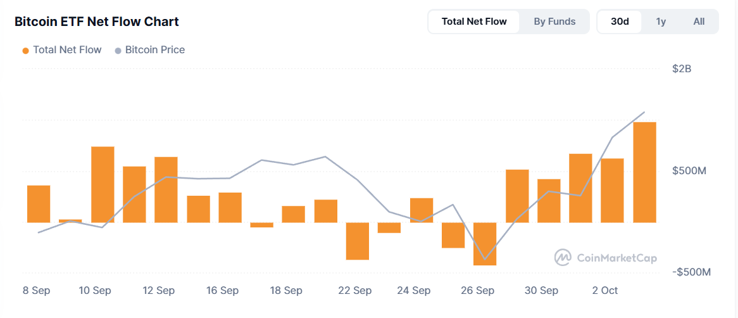Screen dimensions: 738x318
Task: Click the 30 Sep x-axis label
Action: (541, 291)
